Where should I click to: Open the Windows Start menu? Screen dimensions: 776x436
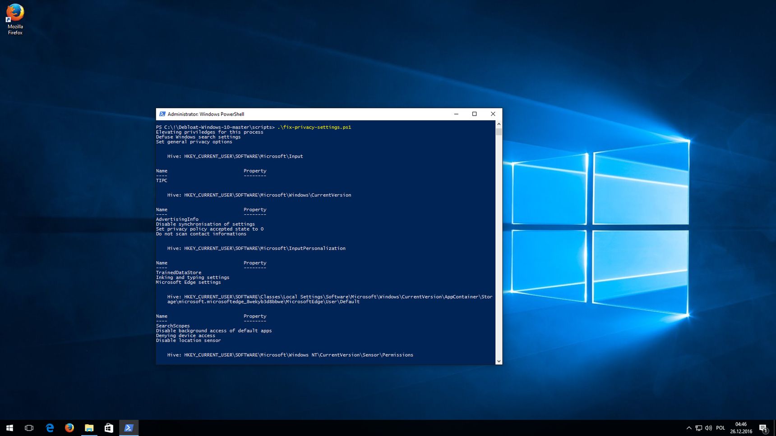pos(9,428)
